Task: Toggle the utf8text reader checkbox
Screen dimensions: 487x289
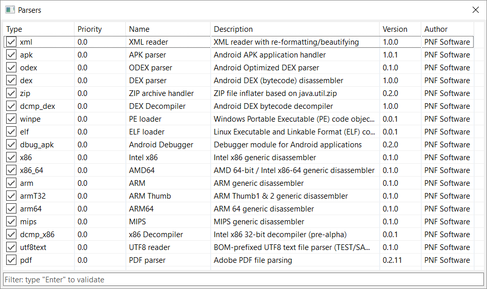Action: click(x=11, y=247)
